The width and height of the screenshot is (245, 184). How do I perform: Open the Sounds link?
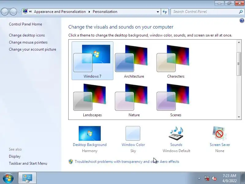point(176,145)
